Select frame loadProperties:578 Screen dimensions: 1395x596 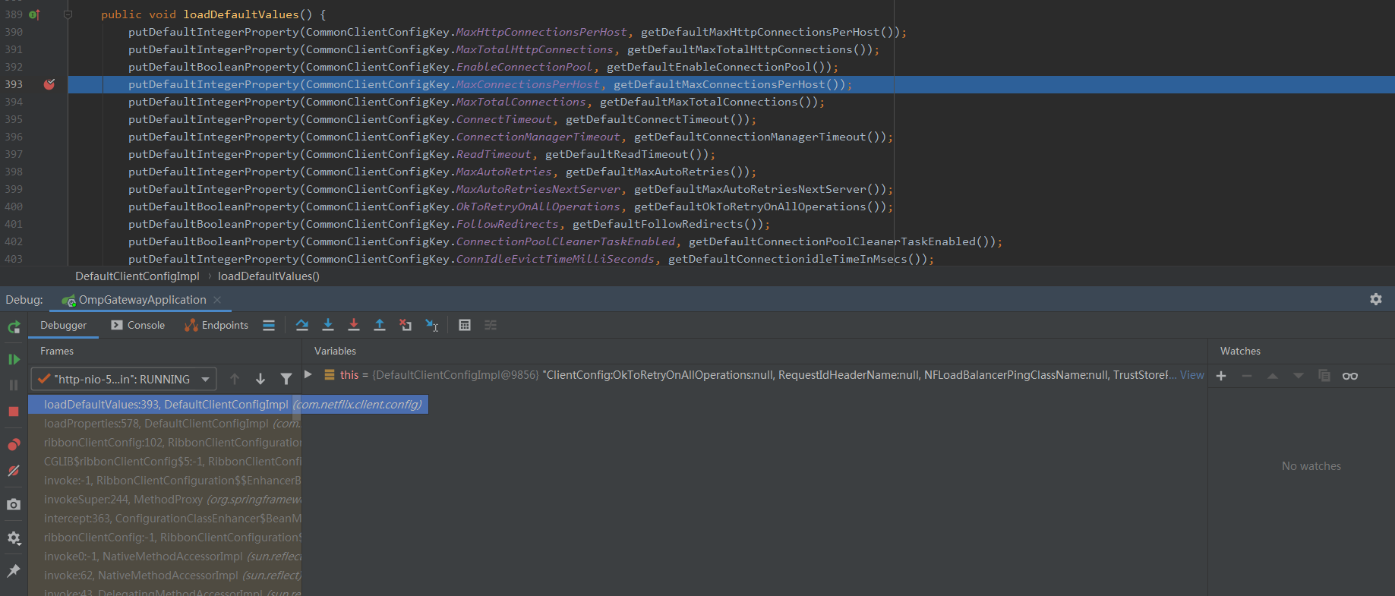pyautogui.click(x=165, y=424)
